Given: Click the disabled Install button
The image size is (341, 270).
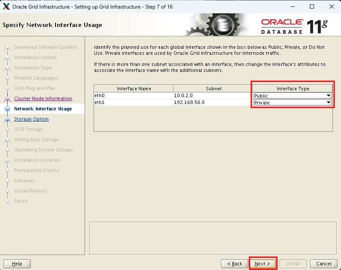Looking at the screenshot, I should [x=293, y=264].
